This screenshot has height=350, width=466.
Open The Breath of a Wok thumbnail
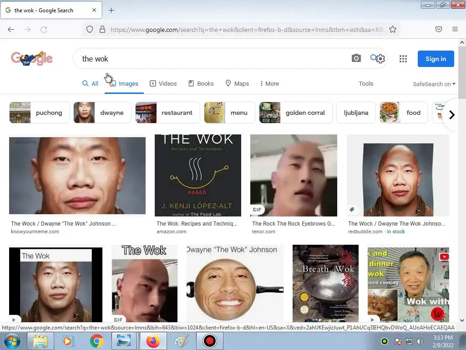pos(325,283)
